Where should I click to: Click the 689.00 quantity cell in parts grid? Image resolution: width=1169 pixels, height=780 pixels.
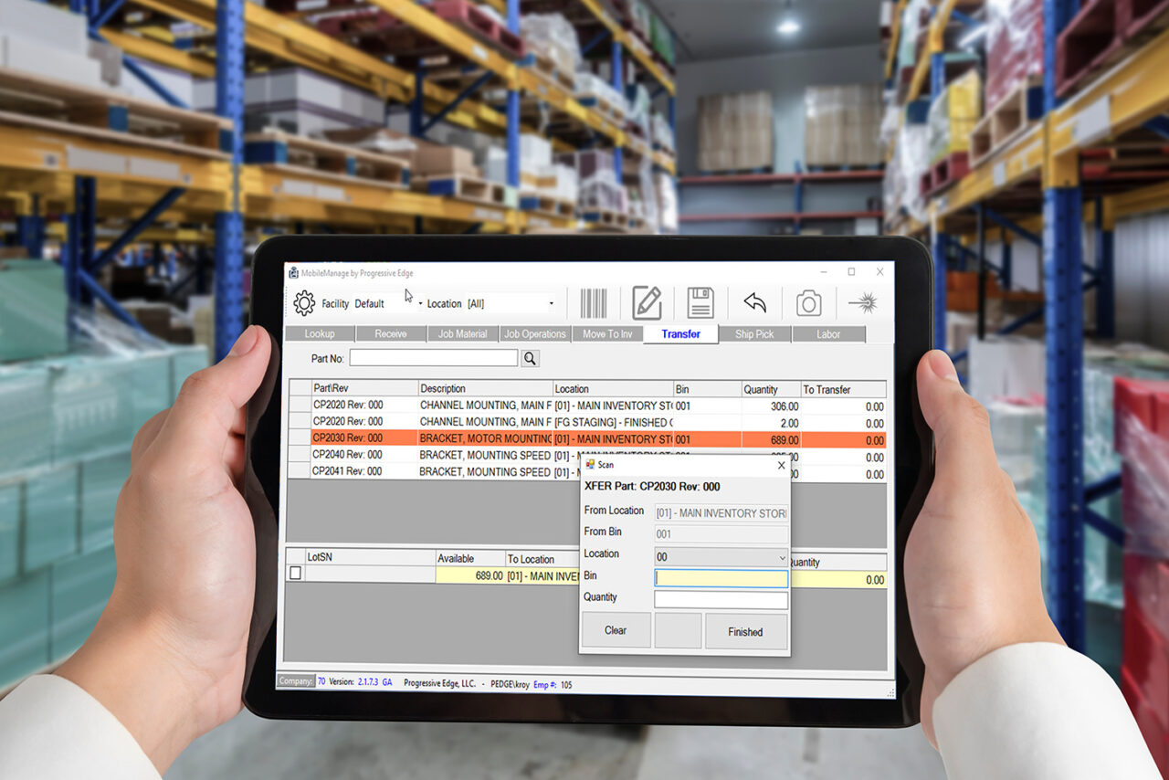pos(772,439)
